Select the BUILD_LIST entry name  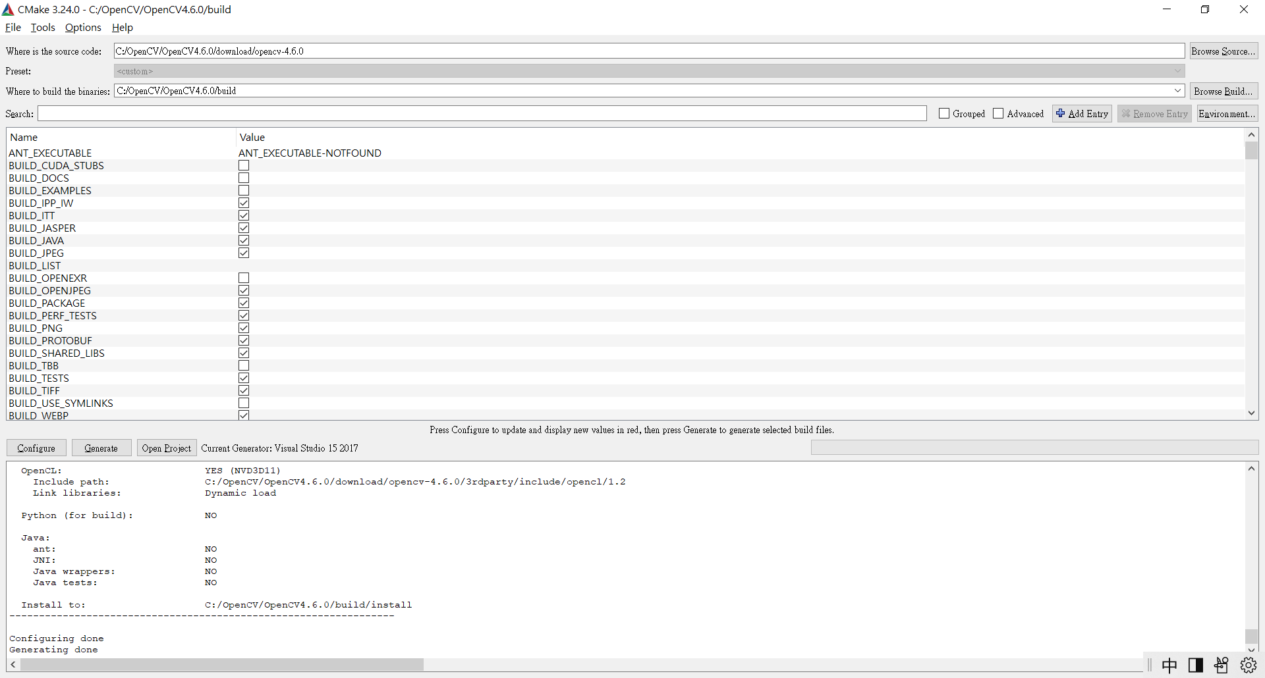click(34, 265)
